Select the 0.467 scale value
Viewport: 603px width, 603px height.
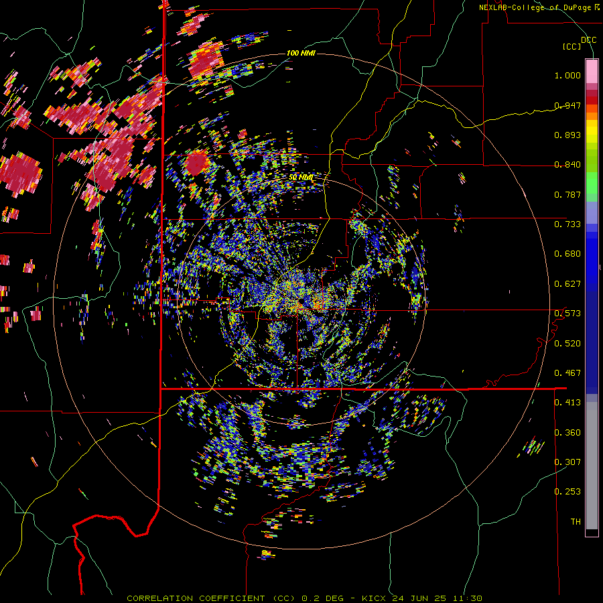[567, 373]
